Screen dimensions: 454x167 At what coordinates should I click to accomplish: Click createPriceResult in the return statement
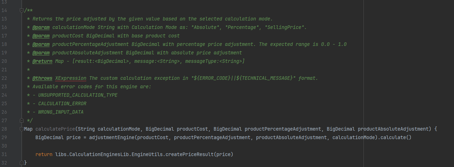click(190, 154)
